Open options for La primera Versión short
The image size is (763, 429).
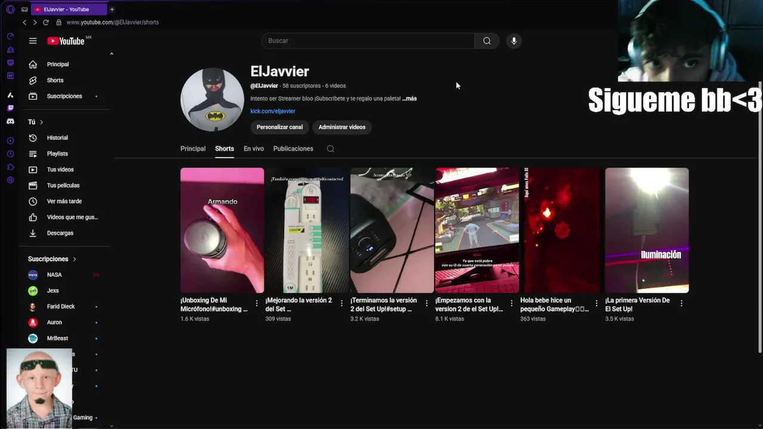(x=681, y=303)
